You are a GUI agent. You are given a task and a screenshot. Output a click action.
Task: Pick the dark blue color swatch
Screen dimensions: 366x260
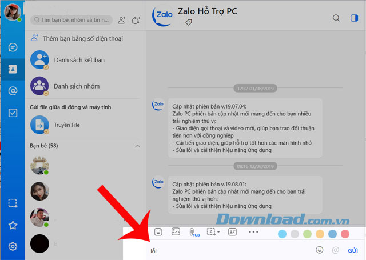coord(332,234)
